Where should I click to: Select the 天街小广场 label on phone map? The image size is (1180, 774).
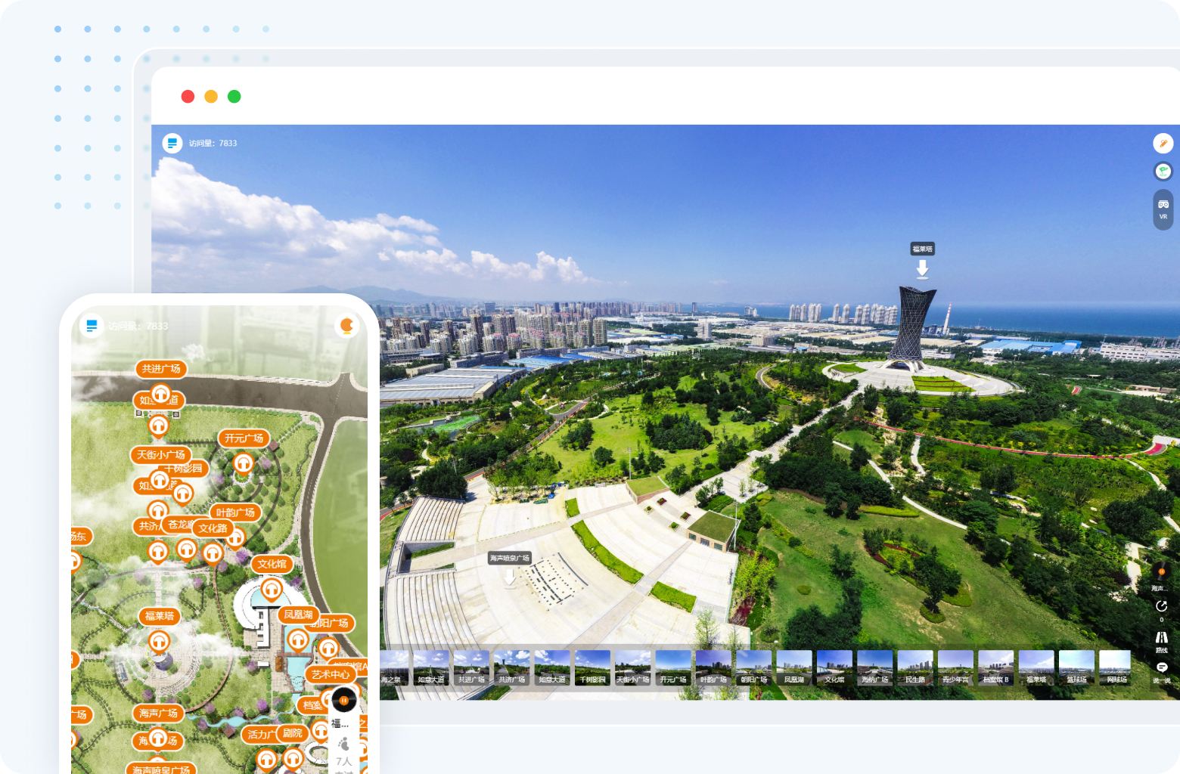pyautogui.click(x=160, y=455)
